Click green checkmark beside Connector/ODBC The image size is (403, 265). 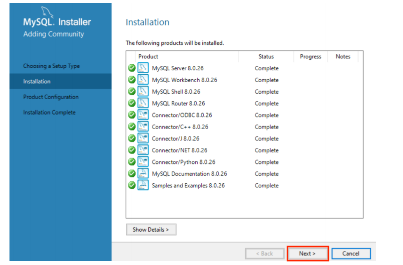132,115
